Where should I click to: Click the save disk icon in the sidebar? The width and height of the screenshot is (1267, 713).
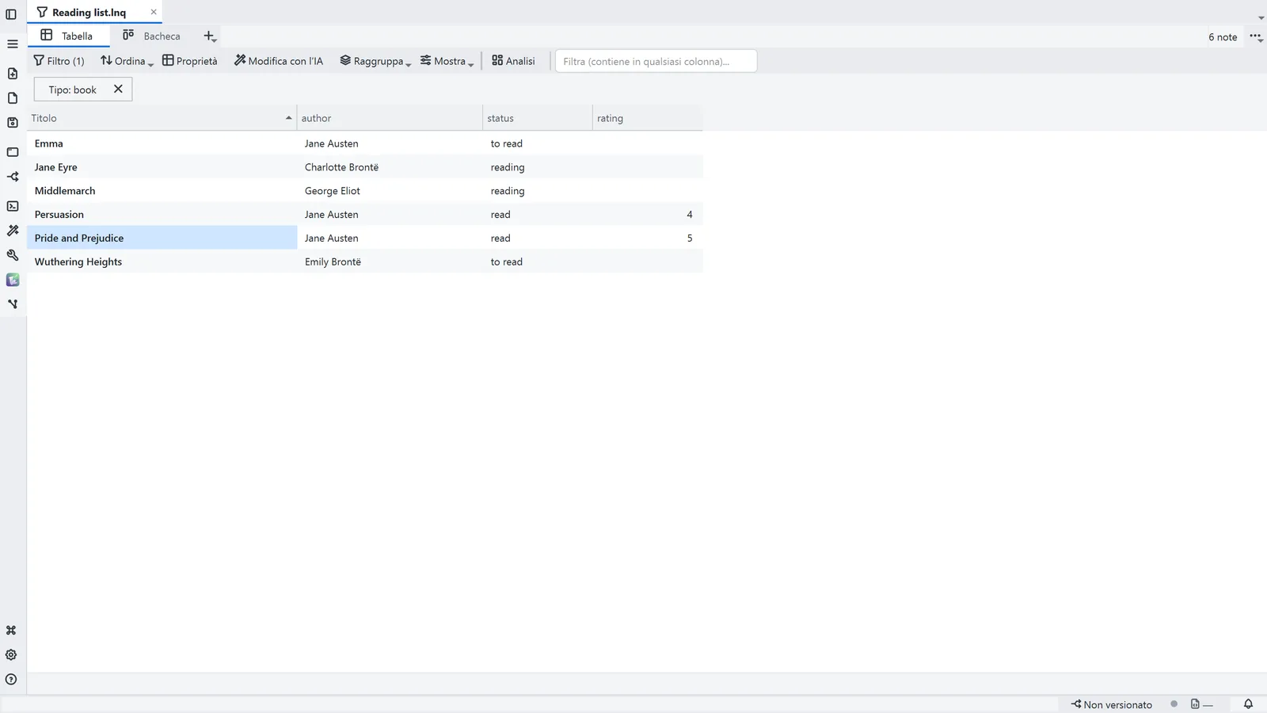[x=13, y=123]
